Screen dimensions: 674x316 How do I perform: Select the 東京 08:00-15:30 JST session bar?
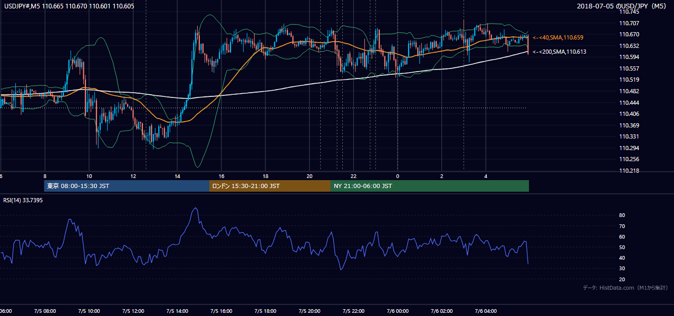[127, 186]
